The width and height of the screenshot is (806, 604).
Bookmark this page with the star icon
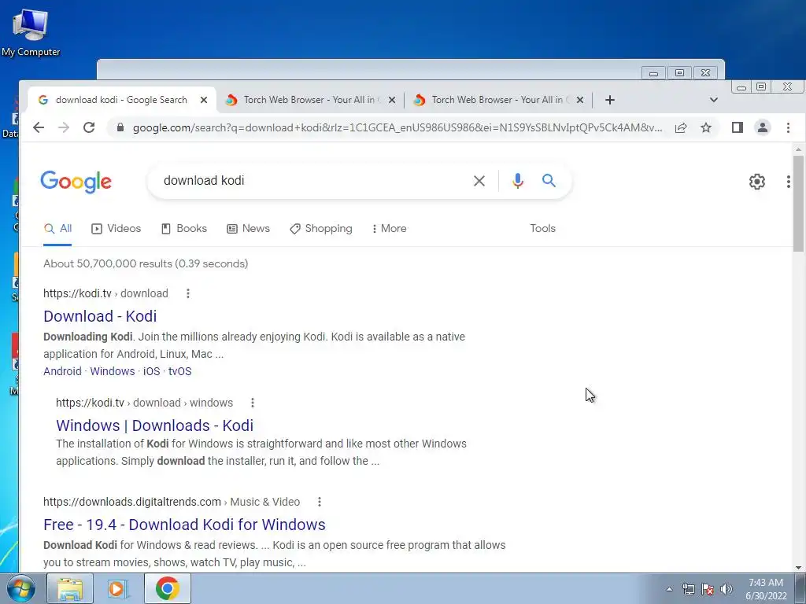706,127
